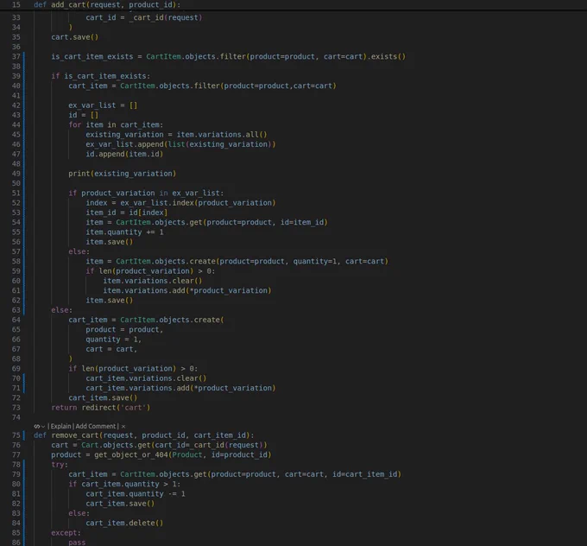Click 'item_id = id[index]' line
The width and height of the screenshot is (587, 546).
tap(127, 213)
